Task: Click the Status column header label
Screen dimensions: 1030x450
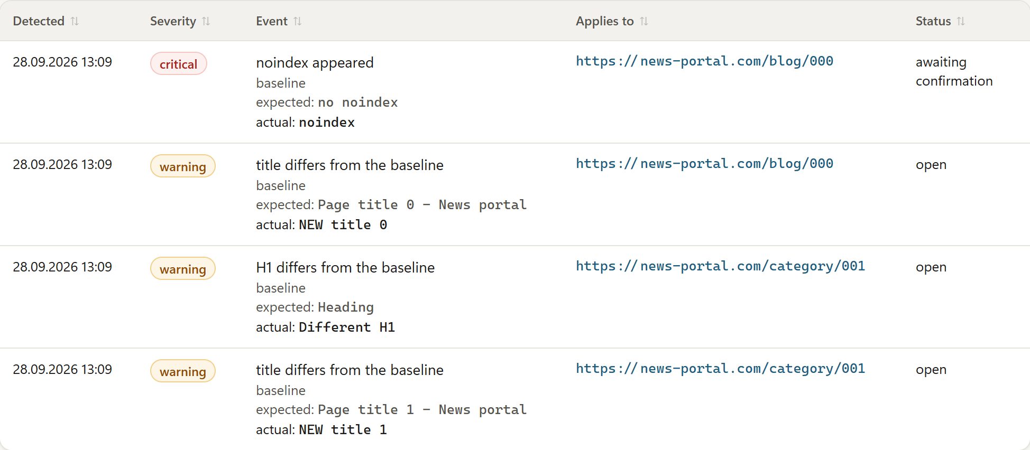Action: coord(933,21)
